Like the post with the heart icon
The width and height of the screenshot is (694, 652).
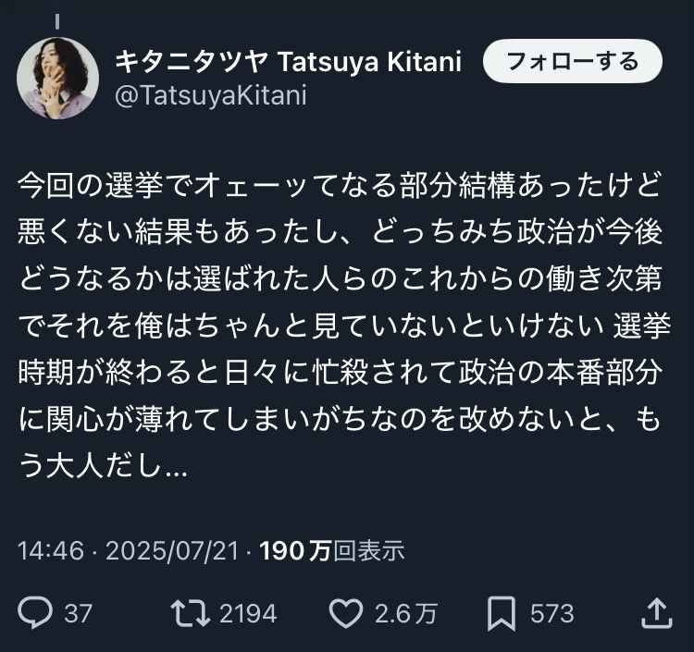(347, 613)
